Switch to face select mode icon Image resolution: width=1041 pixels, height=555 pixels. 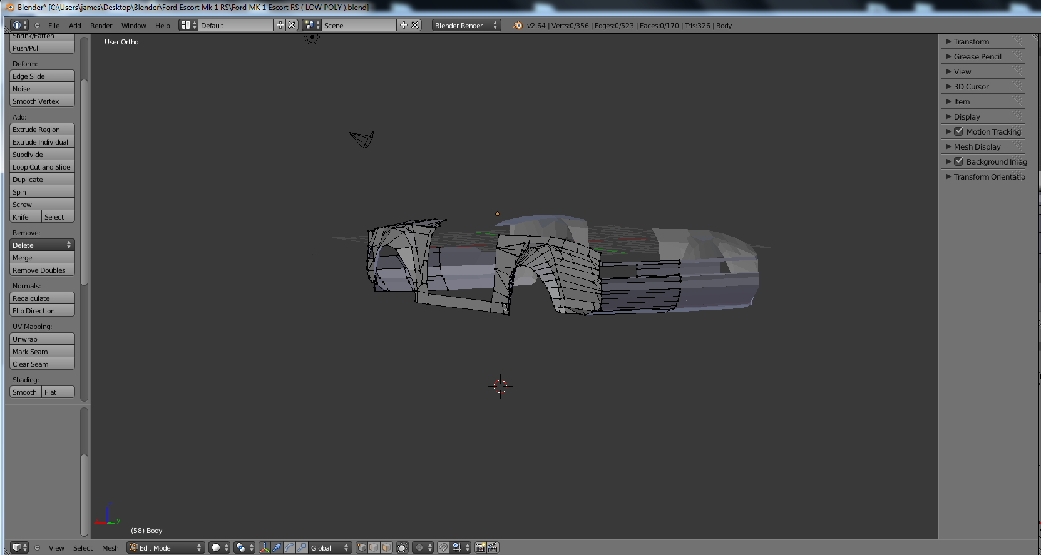coord(386,547)
